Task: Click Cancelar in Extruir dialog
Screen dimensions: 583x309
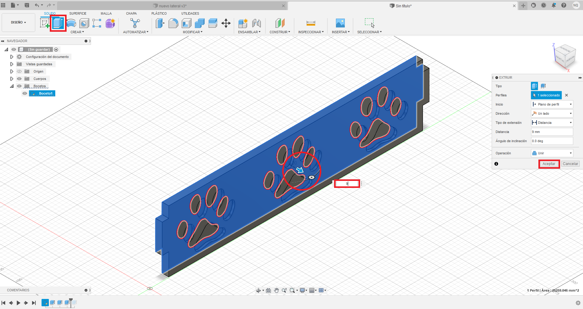Action: tap(570, 164)
